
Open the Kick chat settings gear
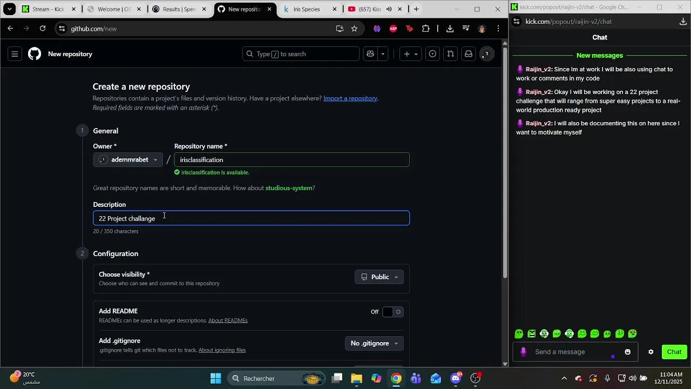[x=651, y=352]
